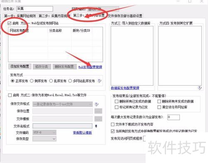
Task: Click small info icon beside 文件名格式 field
Action: point(96,126)
